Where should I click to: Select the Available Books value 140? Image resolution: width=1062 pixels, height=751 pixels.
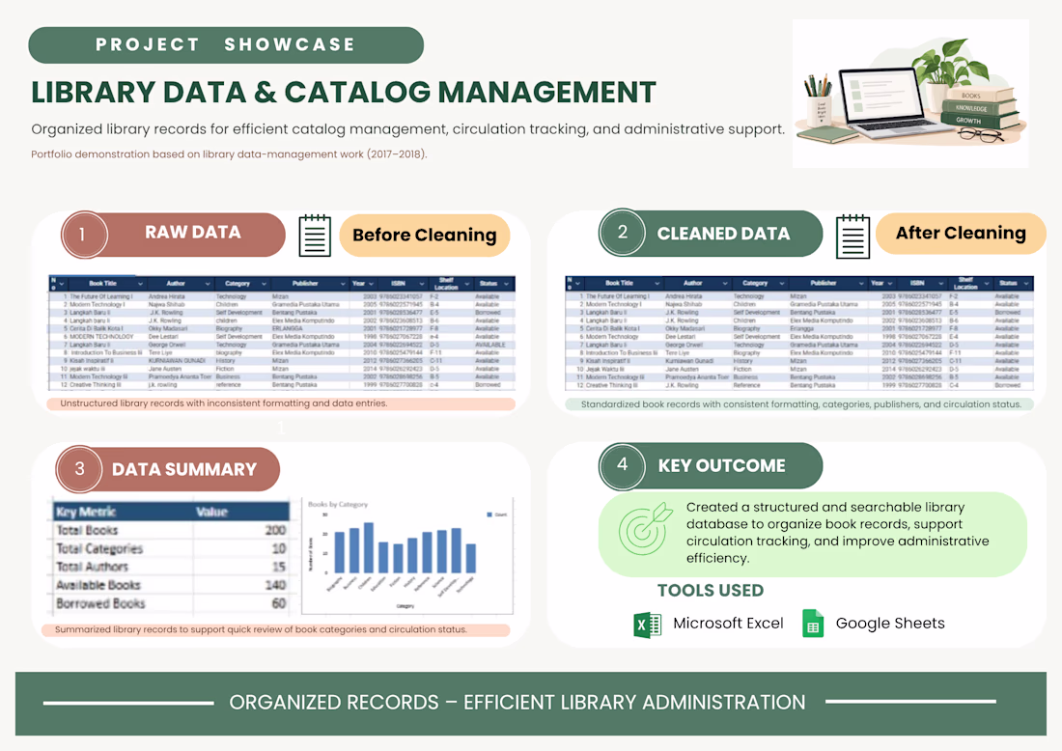point(275,585)
